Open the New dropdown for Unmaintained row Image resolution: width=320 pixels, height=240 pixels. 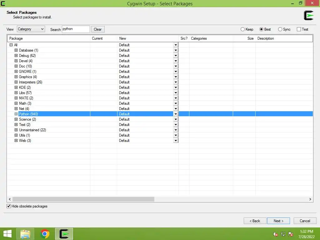click(x=176, y=130)
